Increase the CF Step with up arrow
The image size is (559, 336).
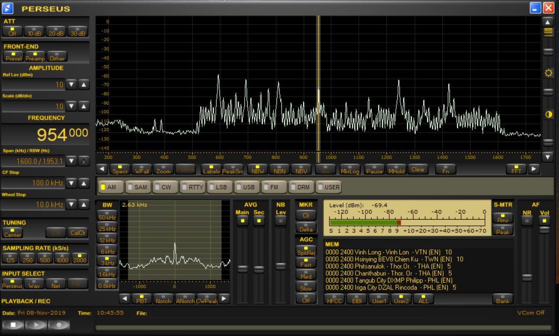(x=84, y=183)
